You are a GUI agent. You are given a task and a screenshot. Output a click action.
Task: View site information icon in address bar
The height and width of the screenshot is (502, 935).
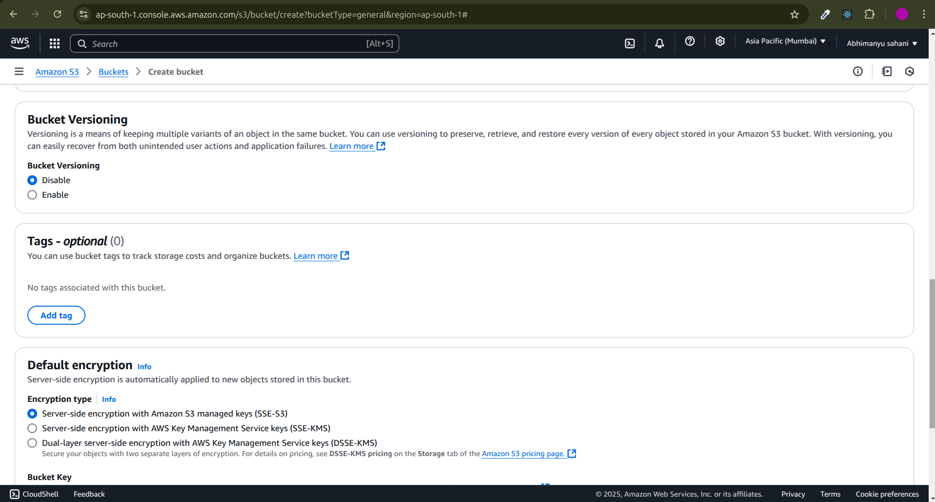(84, 14)
